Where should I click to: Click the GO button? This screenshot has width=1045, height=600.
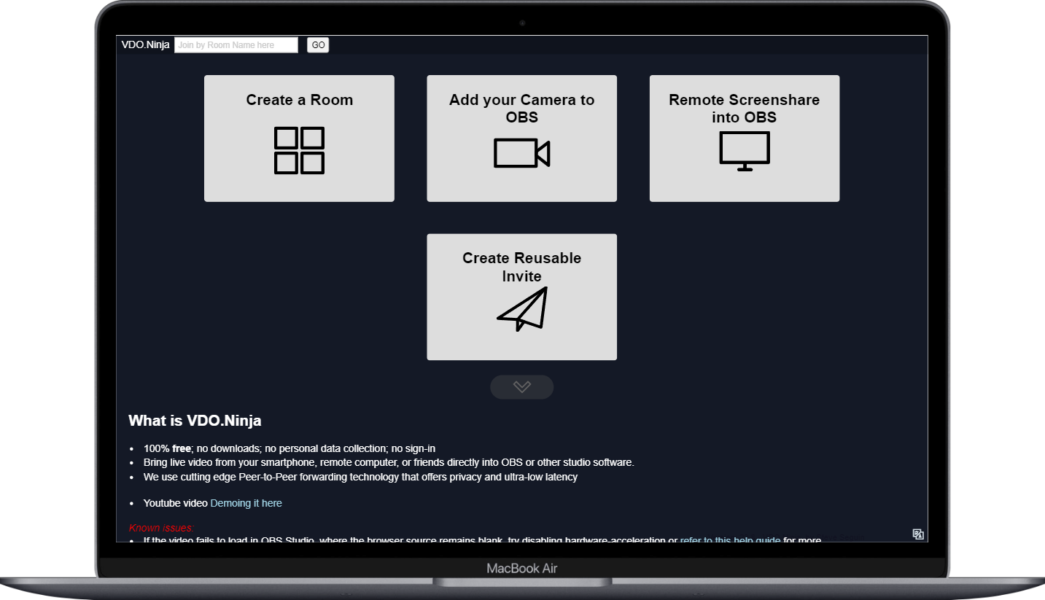click(x=318, y=45)
